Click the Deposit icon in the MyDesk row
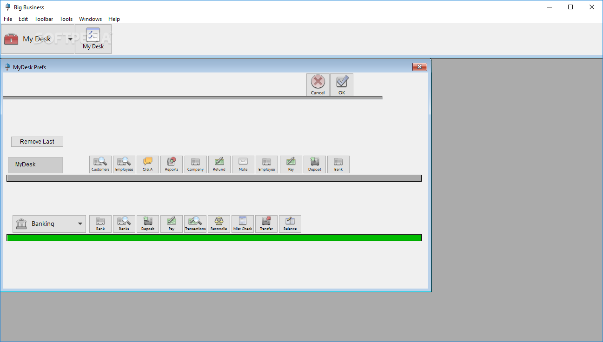The width and height of the screenshot is (603, 342). click(x=315, y=164)
